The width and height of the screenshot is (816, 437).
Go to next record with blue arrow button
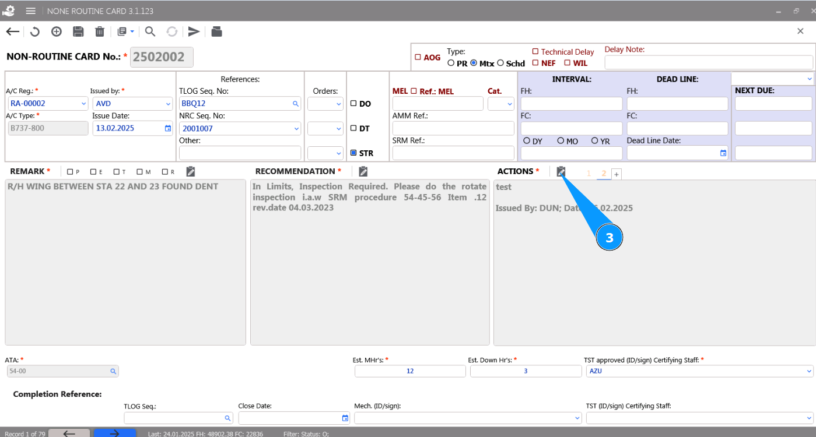(115, 433)
